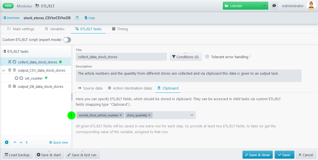Image resolution: width=318 pixels, height=160 pixels.
Task: Click the database icon of output_DB_data_stock_stores
Action: [x=14, y=86]
